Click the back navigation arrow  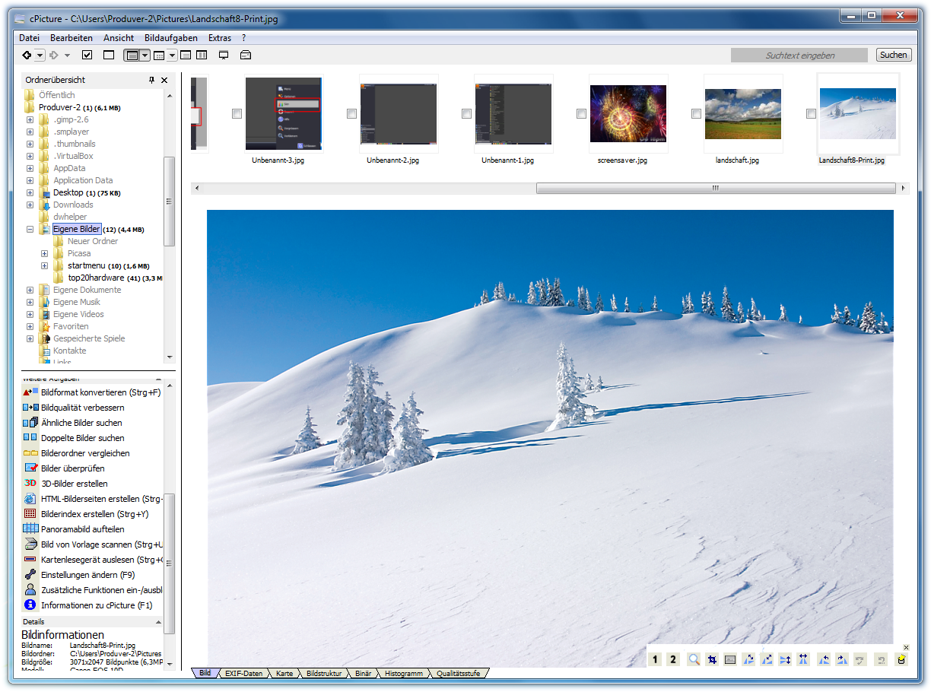coord(27,55)
